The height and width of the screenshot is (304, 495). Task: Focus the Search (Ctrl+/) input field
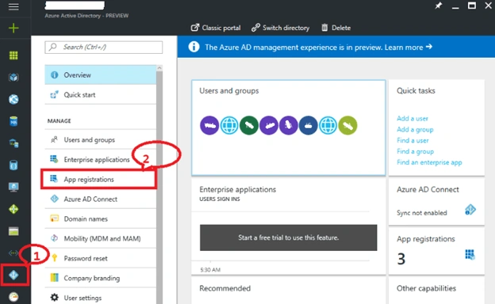click(x=104, y=47)
